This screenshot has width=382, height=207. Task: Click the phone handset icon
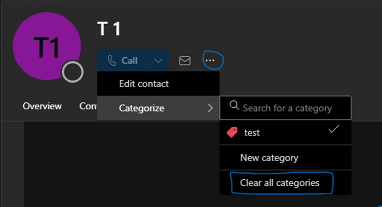tap(112, 61)
